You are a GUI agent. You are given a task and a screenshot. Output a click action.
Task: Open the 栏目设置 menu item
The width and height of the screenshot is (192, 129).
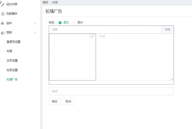tap(12, 70)
